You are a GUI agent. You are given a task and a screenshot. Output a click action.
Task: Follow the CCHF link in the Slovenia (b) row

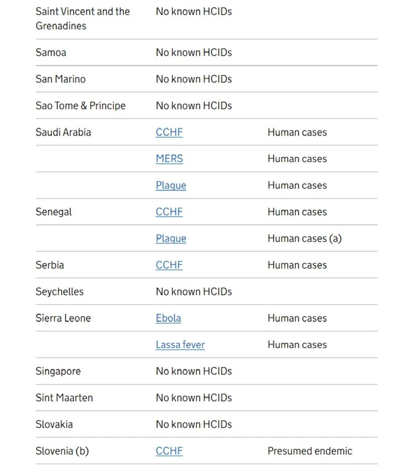(169, 451)
